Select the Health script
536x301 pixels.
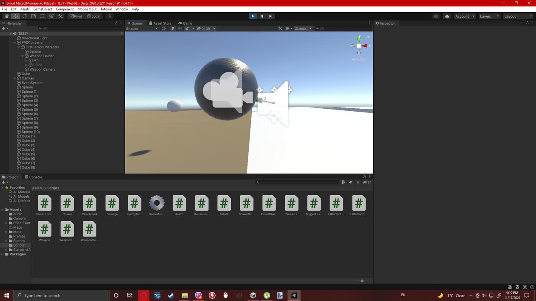[179, 205]
